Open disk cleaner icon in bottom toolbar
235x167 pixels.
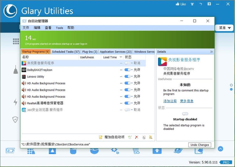point(52,151)
